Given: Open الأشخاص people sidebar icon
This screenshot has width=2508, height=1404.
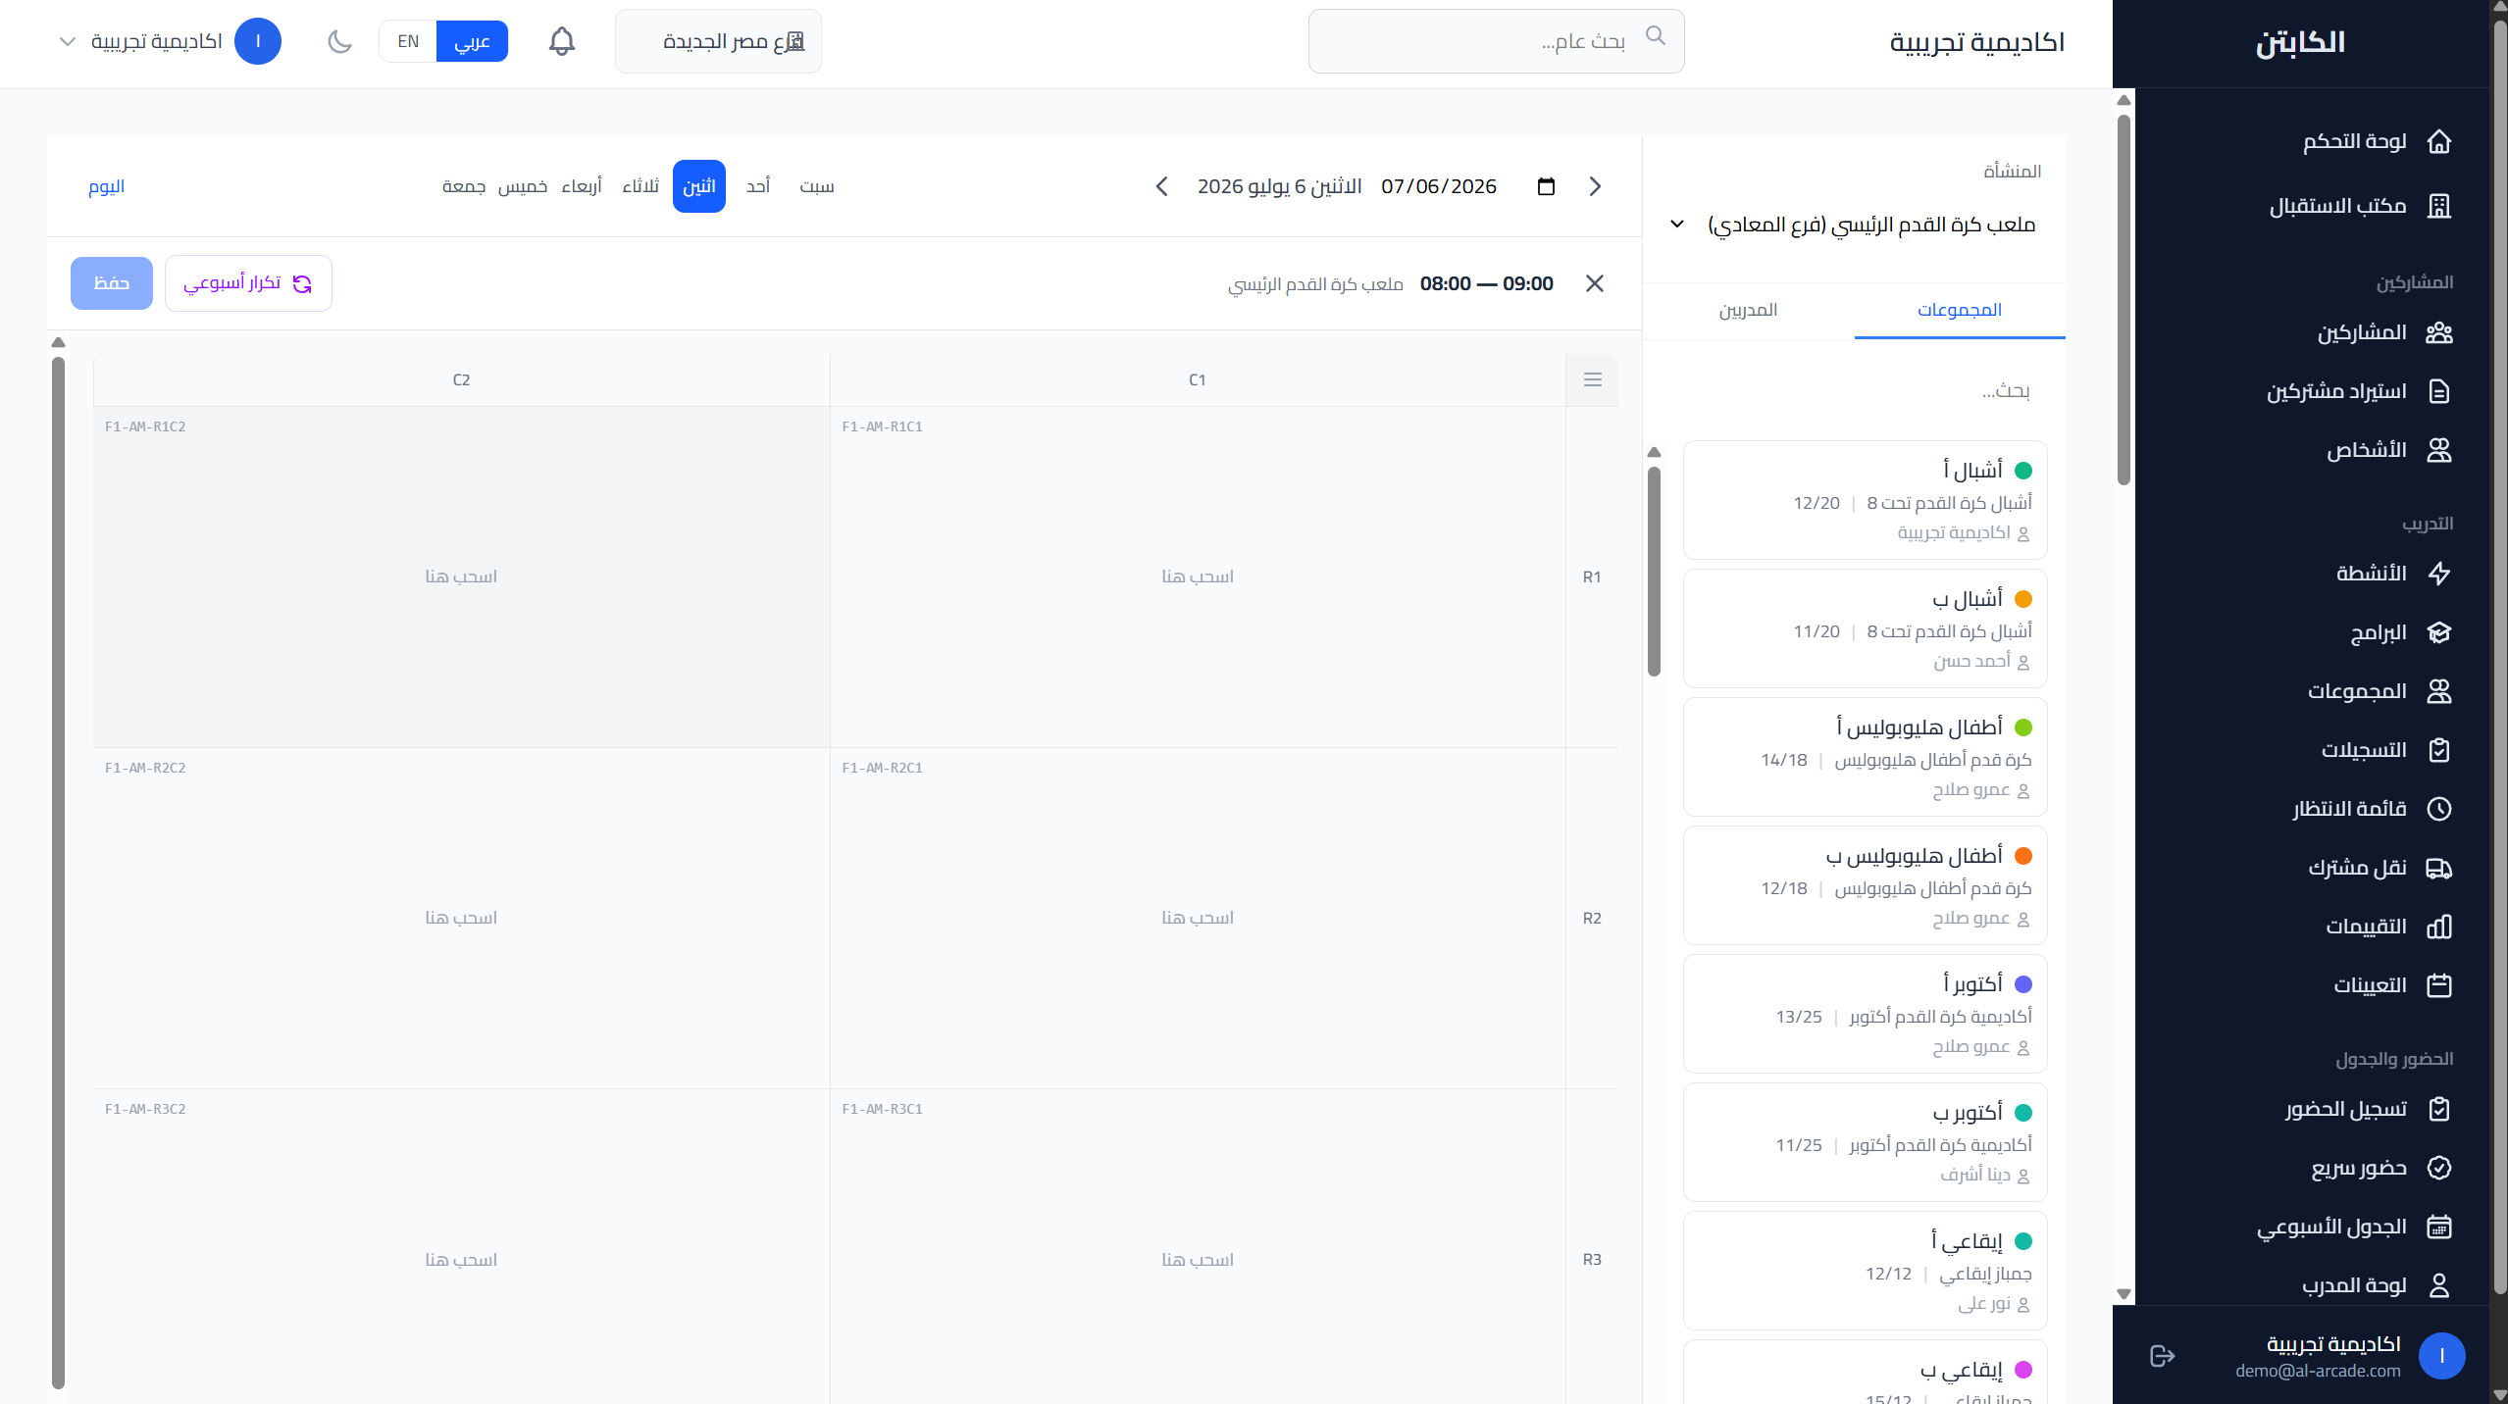Looking at the screenshot, I should [x=2438, y=451].
